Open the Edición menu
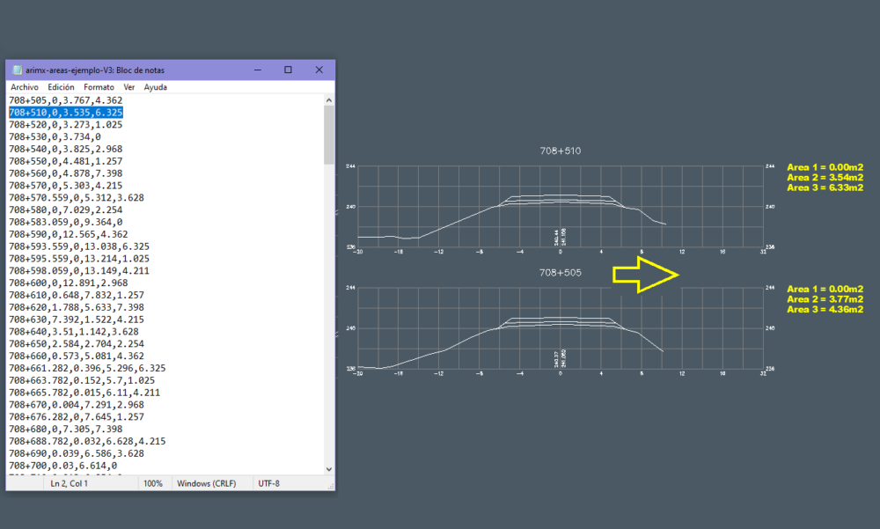Viewport: 880px width, 529px height. (62, 86)
